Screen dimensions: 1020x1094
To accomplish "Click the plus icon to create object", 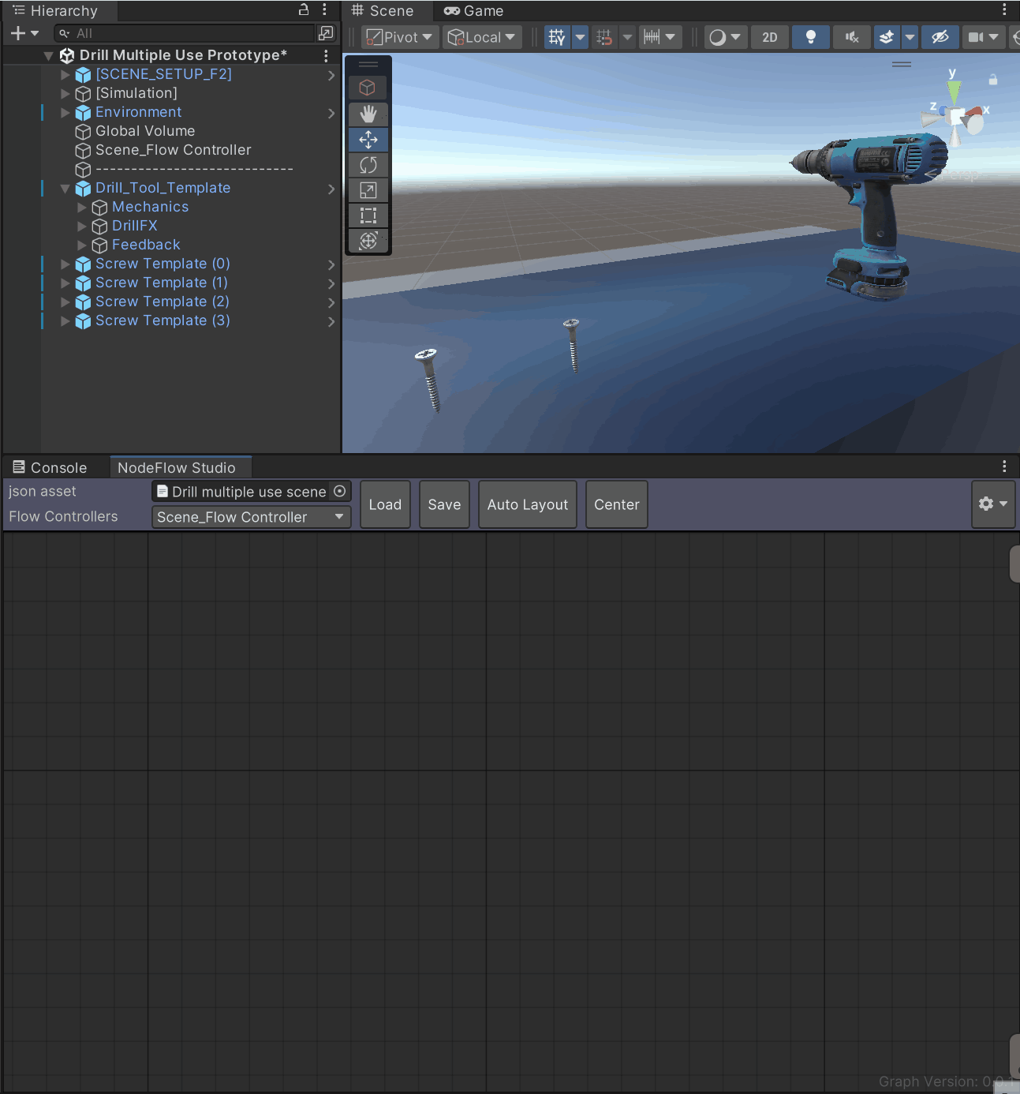I will pos(18,33).
